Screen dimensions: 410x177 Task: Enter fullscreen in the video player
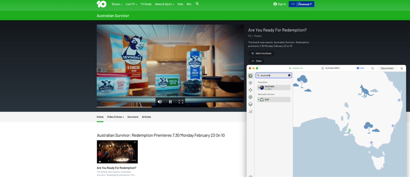point(181,102)
